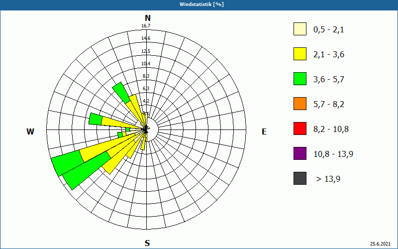
Task: Click the legend label 5,7 - 8,2
Action: [x=329, y=105]
